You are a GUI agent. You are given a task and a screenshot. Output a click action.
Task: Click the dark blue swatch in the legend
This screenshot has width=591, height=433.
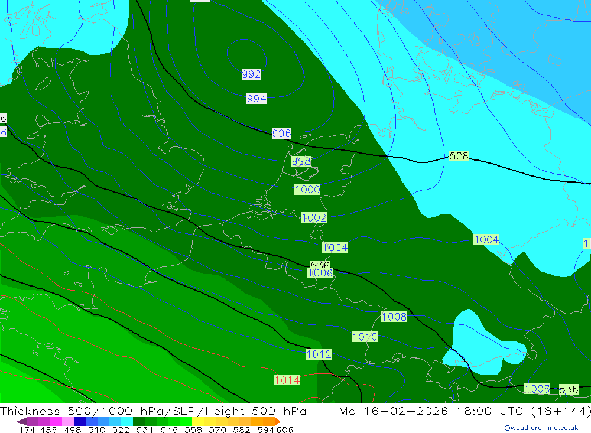[80, 421]
